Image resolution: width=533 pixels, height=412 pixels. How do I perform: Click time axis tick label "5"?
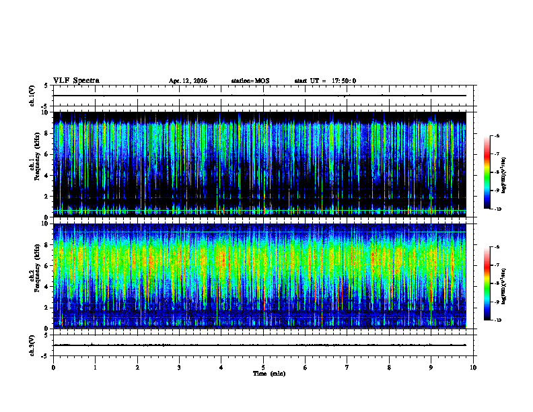tap(263, 368)
